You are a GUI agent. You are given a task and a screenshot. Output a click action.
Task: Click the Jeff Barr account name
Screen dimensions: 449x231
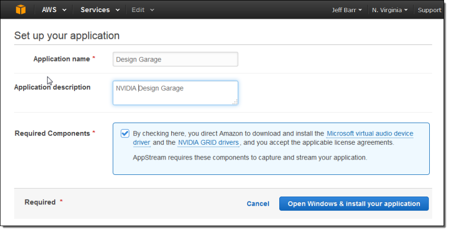pos(344,10)
